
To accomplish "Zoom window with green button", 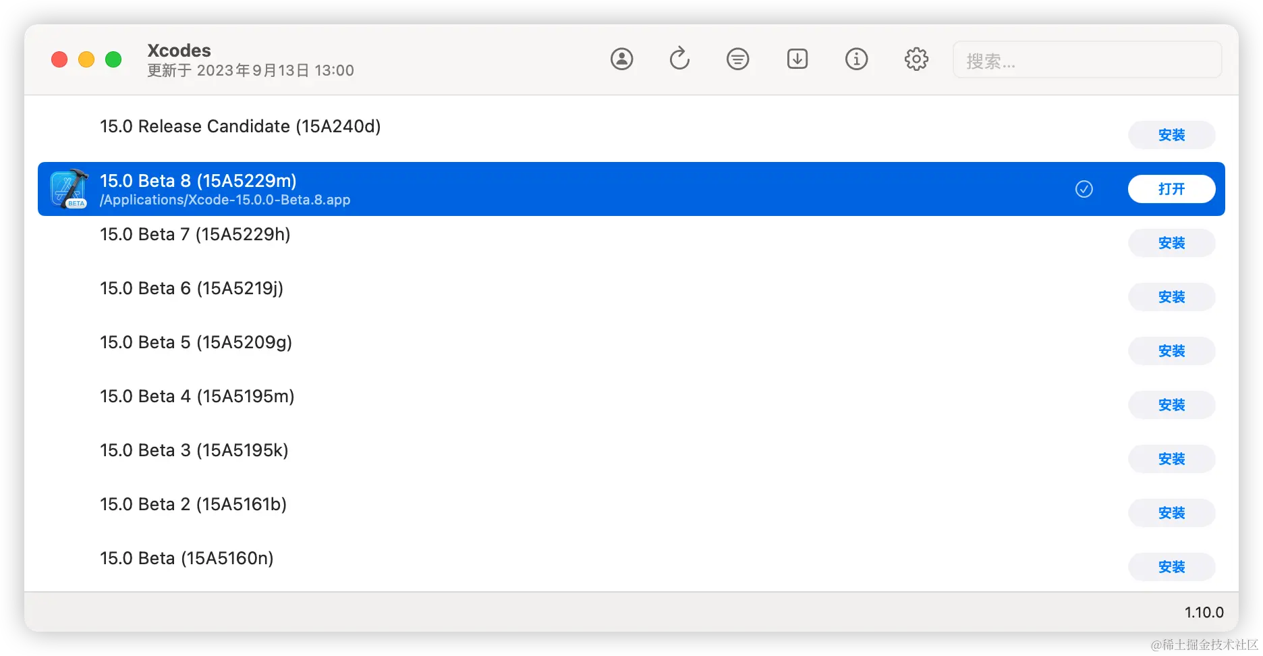I will point(113,59).
